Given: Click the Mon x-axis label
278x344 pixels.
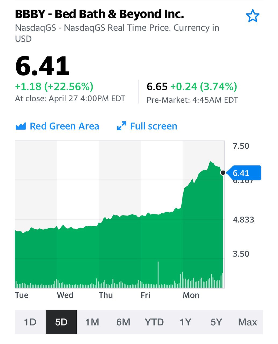Looking at the screenshot, I should tap(191, 295).
